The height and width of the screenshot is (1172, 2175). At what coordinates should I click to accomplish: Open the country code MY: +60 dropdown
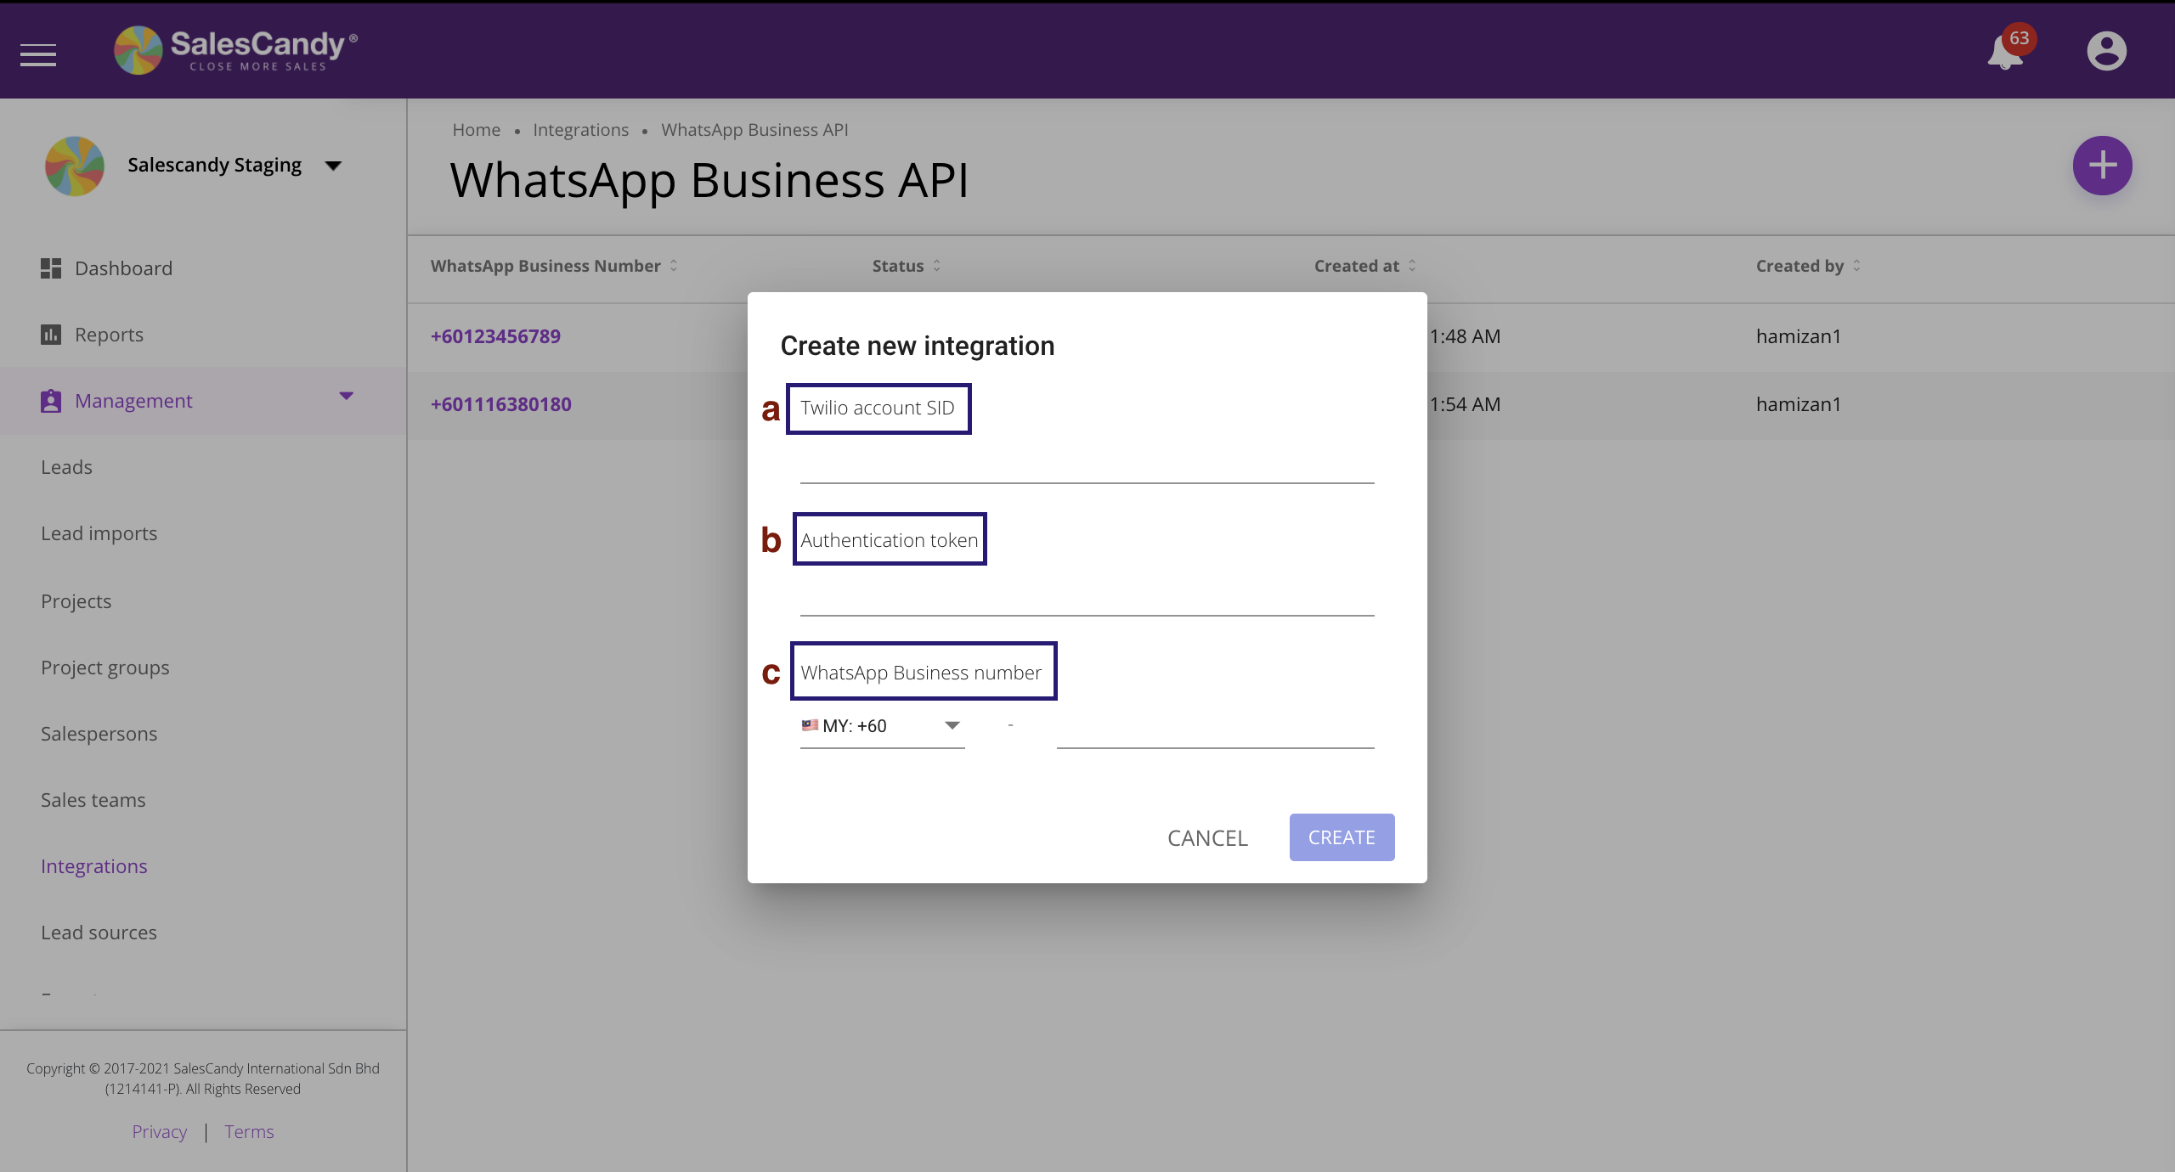click(950, 724)
